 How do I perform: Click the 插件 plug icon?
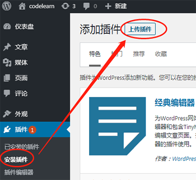[7, 129]
